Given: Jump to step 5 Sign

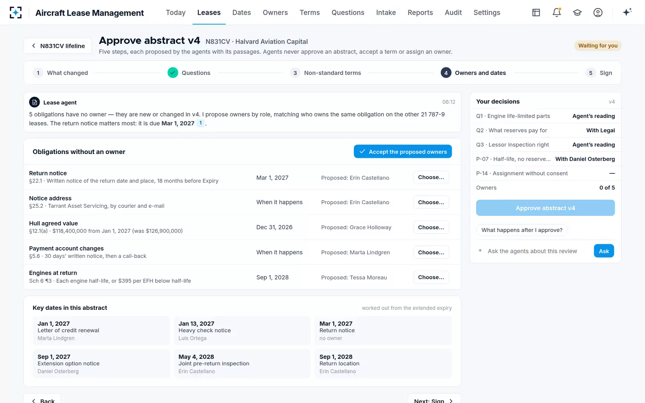Looking at the screenshot, I should click(x=599, y=73).
